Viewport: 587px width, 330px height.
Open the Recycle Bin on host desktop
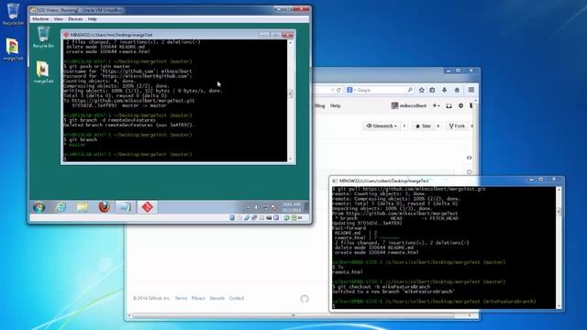(x=13, y=15)
